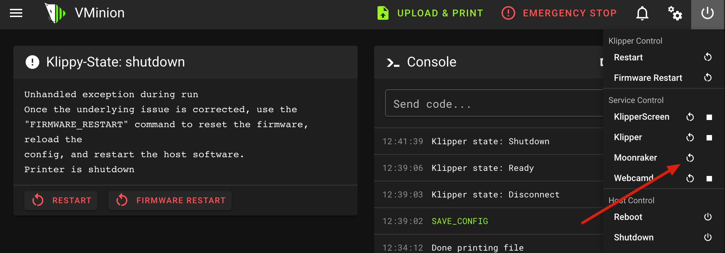Open the notifications bell
725x253 pixels.
pos(642,13)
